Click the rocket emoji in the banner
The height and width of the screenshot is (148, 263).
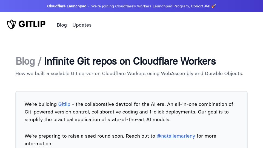point(213,6)
